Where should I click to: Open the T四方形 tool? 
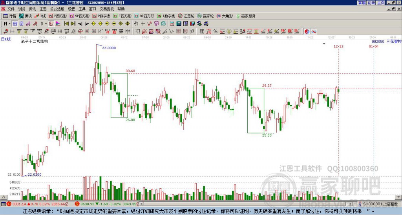[122, 16]
